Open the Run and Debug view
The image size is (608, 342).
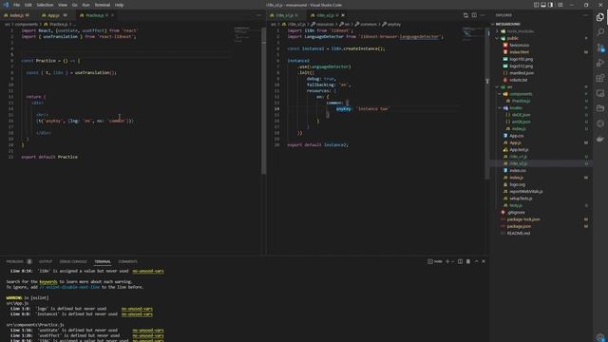[x=600, y=63]
